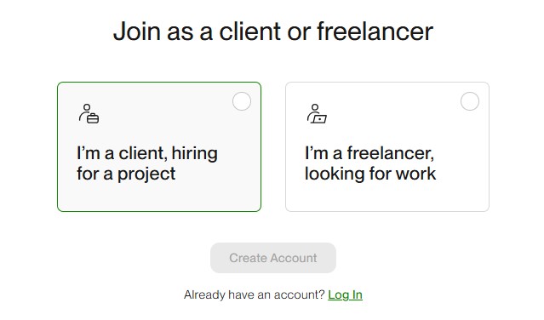Click the "I'm a freelancer," text line
This screenshot has width=544, height=320.
[369, 153]
